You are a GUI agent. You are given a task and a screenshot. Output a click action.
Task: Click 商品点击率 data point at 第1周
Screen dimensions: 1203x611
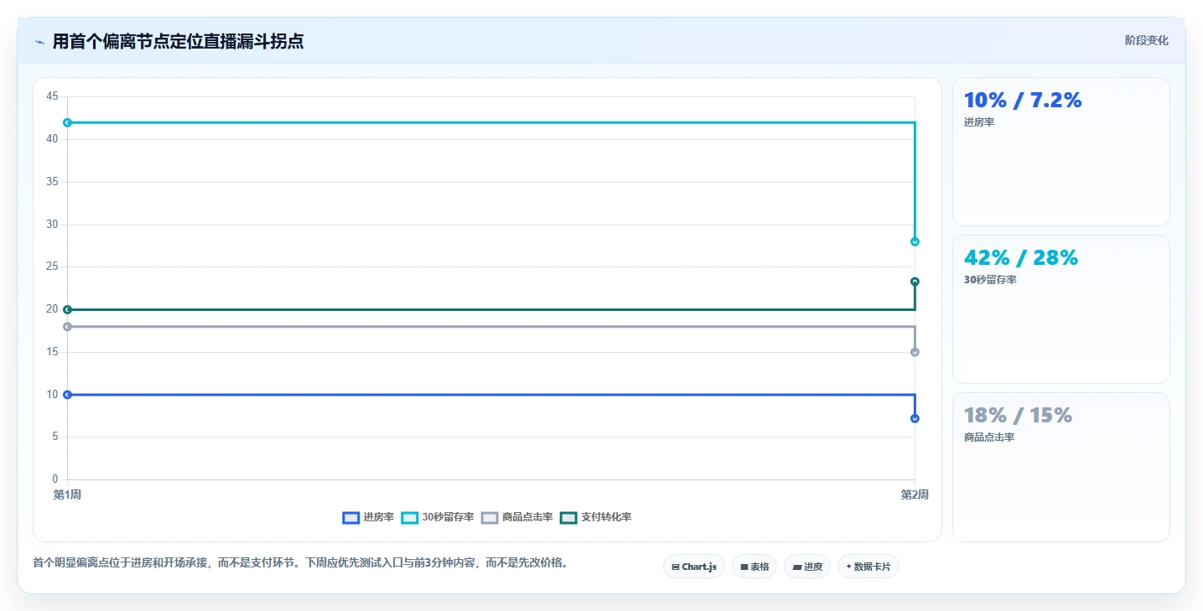[68, 326]
